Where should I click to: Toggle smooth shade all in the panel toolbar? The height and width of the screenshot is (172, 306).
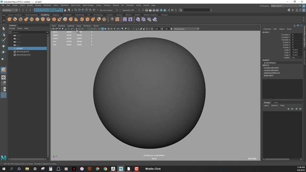pos(102,29)
